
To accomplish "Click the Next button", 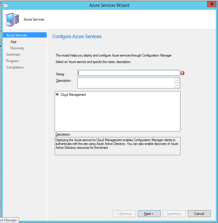I will (x=149, y=213).
